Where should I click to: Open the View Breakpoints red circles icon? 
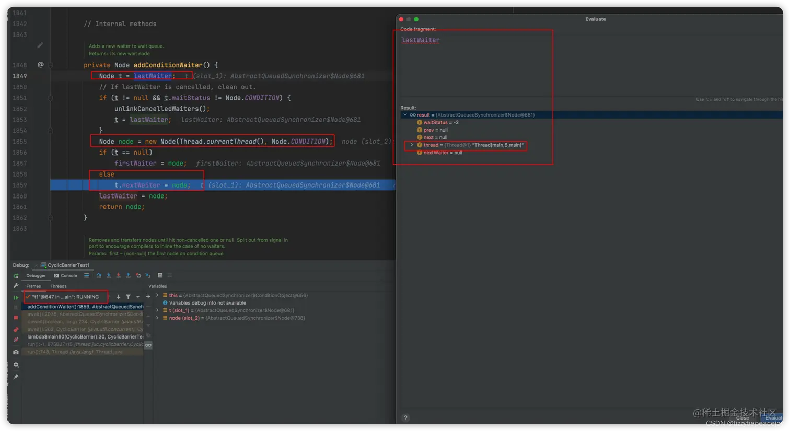tap(16, 330)
